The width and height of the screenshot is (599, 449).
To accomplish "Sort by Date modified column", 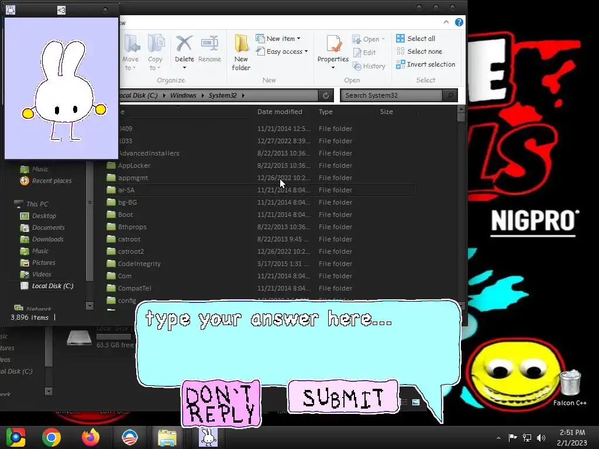I will coord(280,112).
